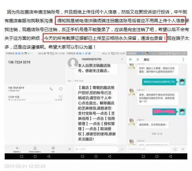The image size is (192, 171).
Task: Open the three-line more menu in contacts screen
Action: (x=53, y=148)
